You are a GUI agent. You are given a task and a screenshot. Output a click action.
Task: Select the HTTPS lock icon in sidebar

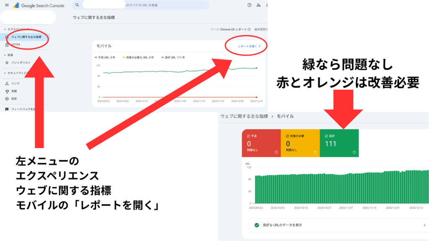[6, 44]
